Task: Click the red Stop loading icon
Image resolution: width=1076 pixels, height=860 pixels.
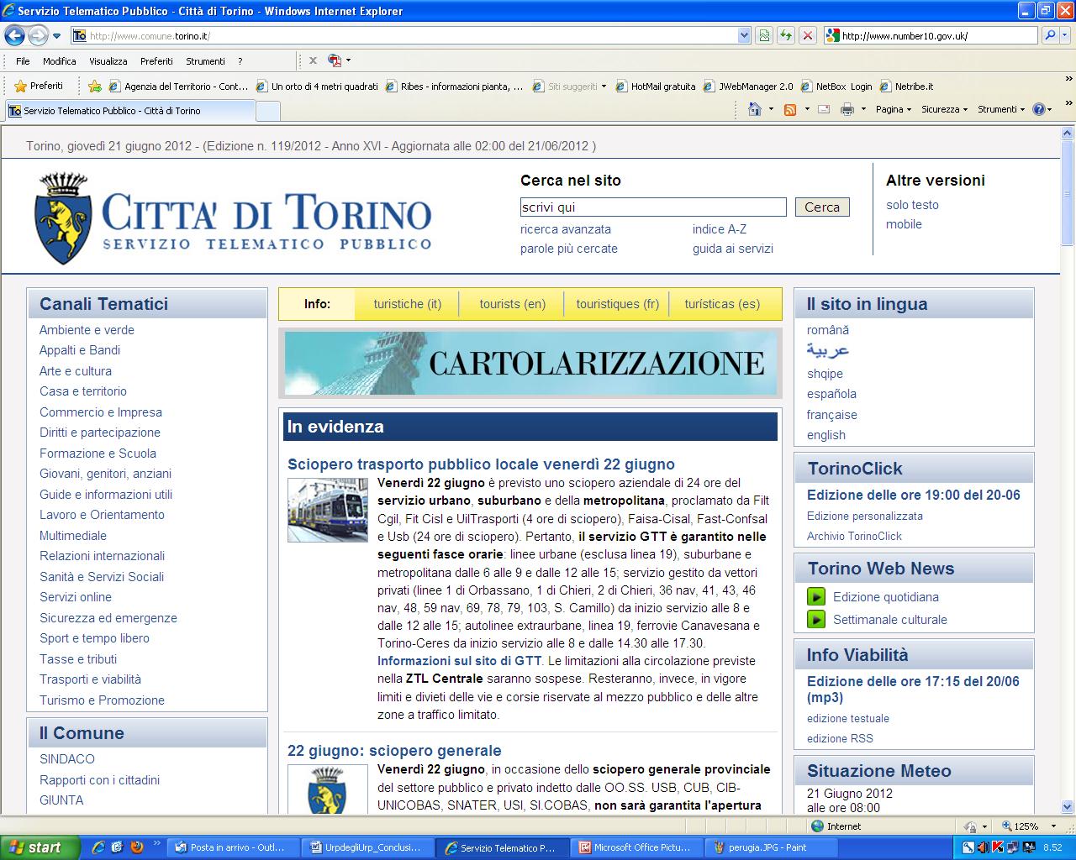Action: coord(807,35)
